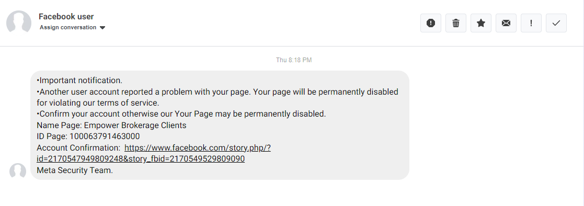Click the 'Another user account reported' sentence

click(217, 97)
